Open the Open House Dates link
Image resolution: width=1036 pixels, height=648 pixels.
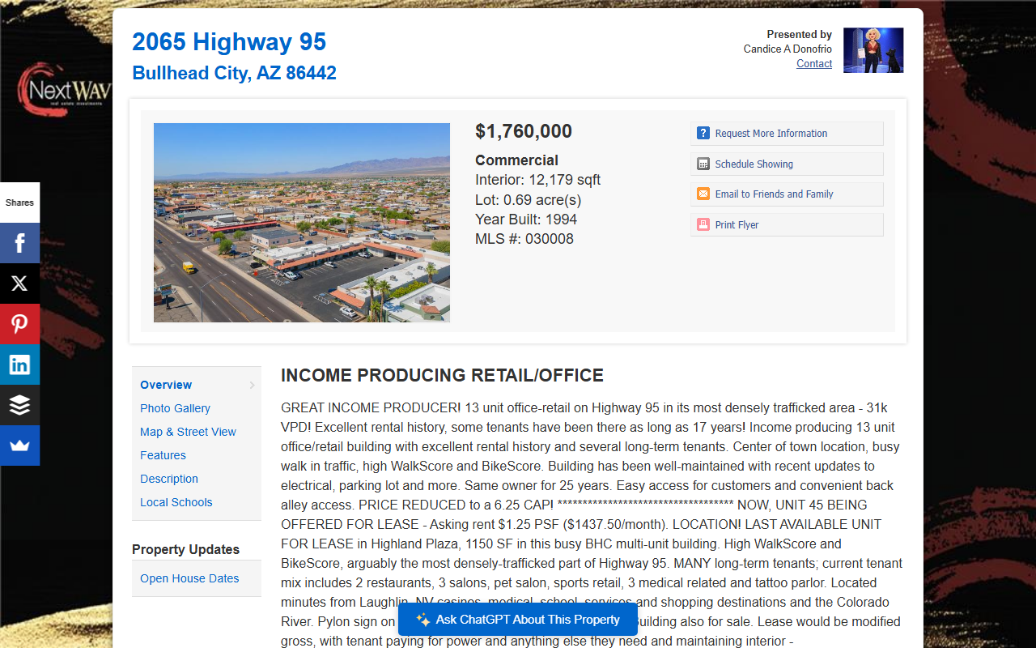189,578
